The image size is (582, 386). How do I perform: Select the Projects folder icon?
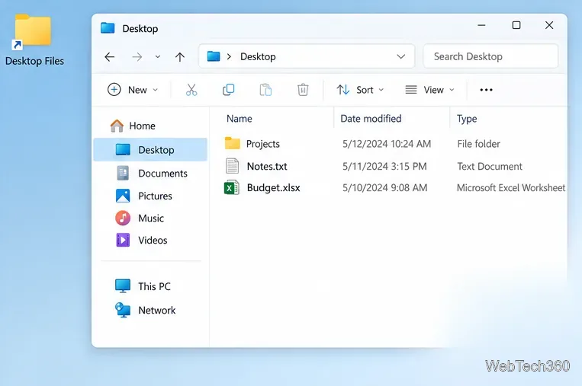click(x=233, y=143)
